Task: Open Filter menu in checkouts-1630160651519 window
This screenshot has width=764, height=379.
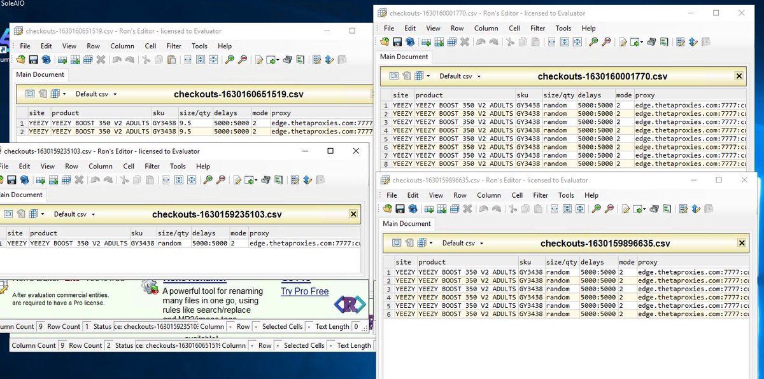Action: tap(174, 46)
